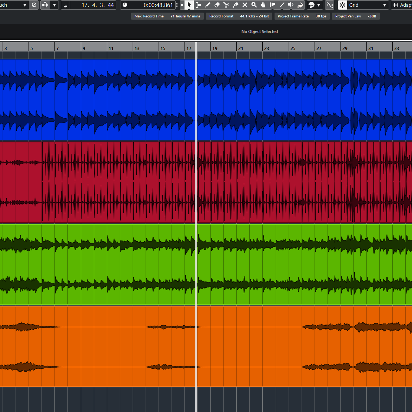412x412 pixels.
Task: Choose the Erase tool
Action: point(217,5)
